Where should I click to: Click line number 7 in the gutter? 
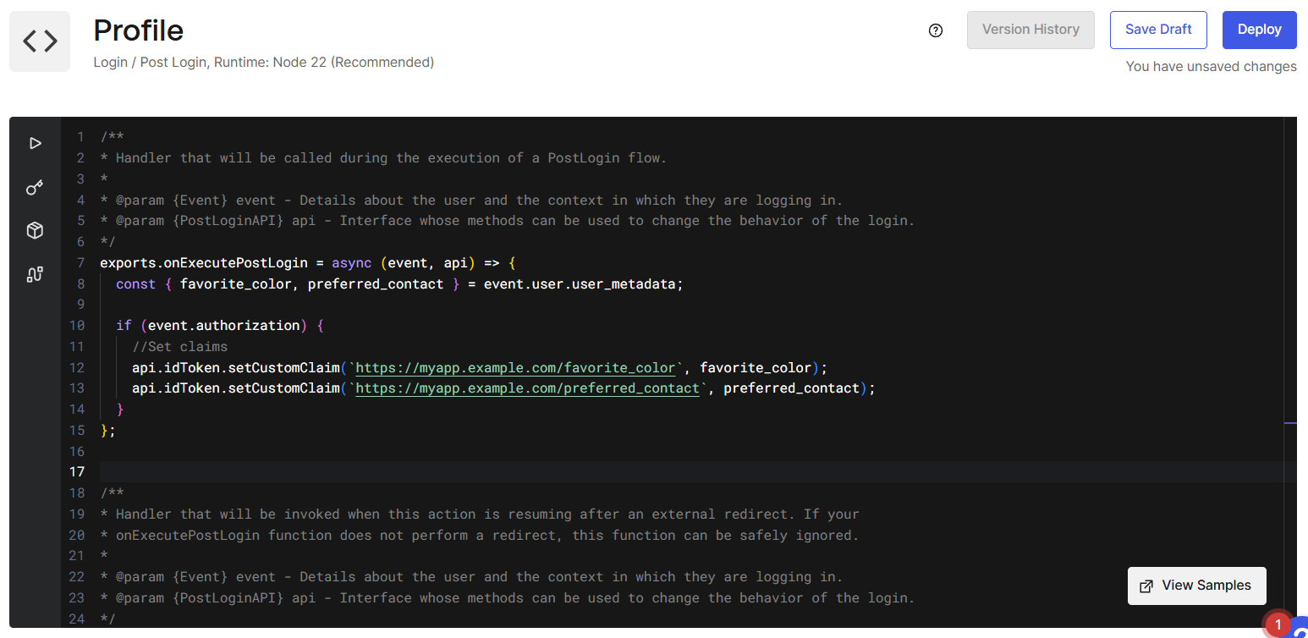[80, 263]
